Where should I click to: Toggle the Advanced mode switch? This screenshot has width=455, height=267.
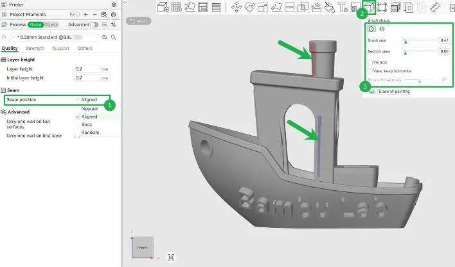[94, 25]
